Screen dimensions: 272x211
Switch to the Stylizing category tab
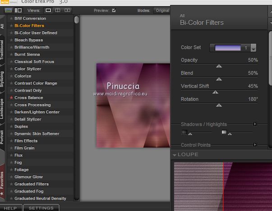(2, 79)
